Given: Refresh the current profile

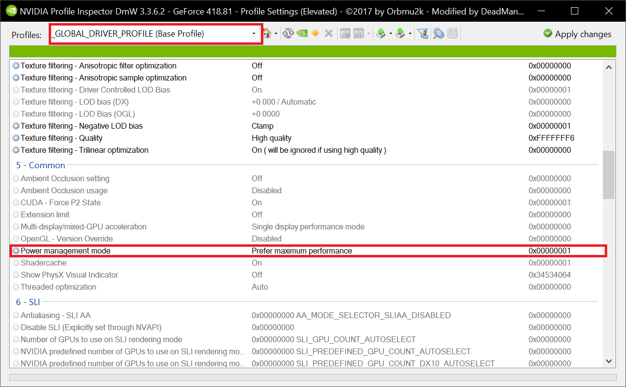Looking at the screenshot, I should [x=288, y=33].
